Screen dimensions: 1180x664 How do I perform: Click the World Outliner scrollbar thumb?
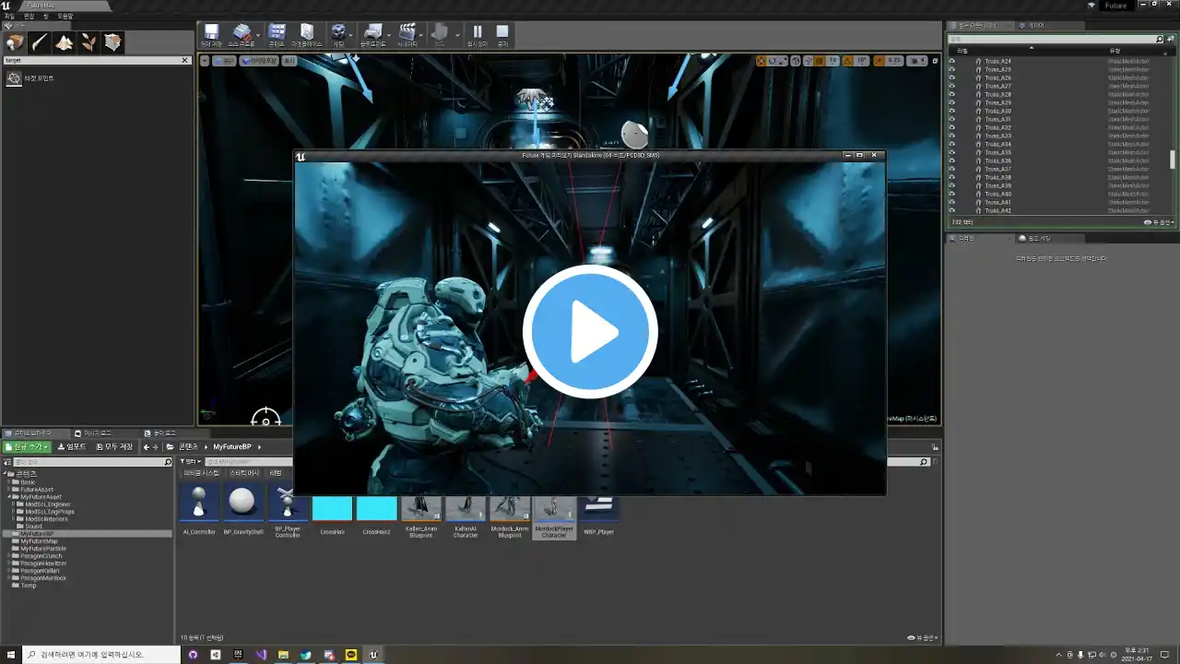coord(1173,160)
